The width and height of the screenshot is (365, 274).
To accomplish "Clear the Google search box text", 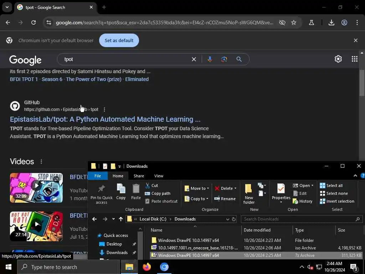I will [x=194, y=60].
